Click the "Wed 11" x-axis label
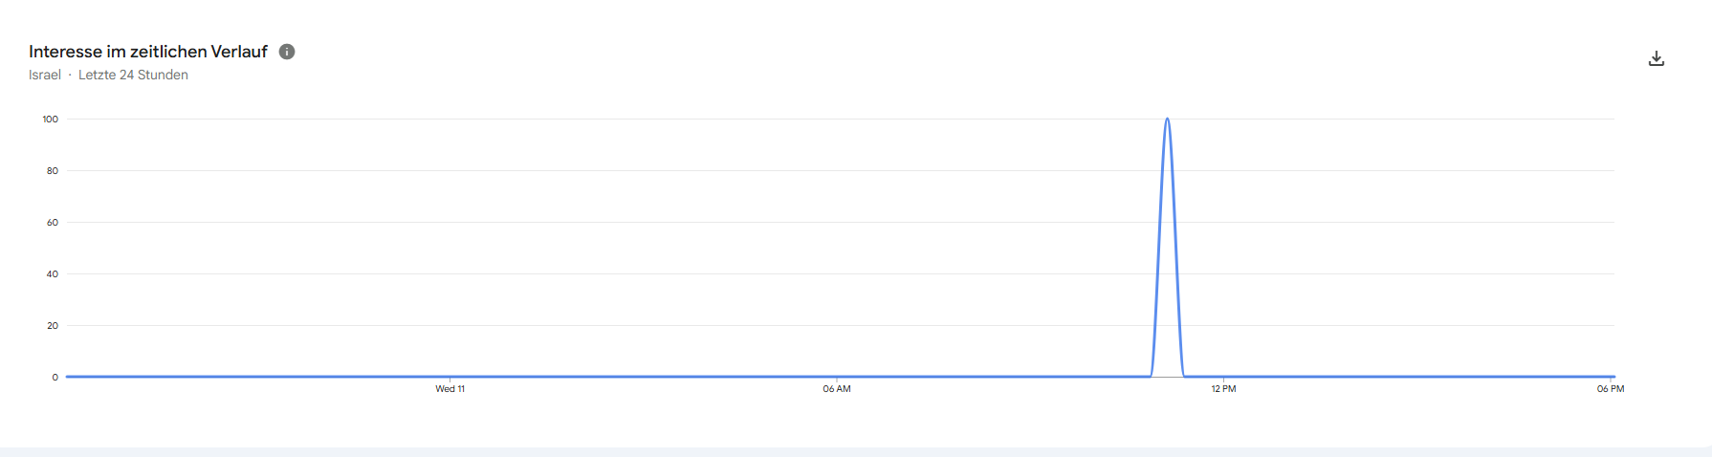 [x=450, y=389]
